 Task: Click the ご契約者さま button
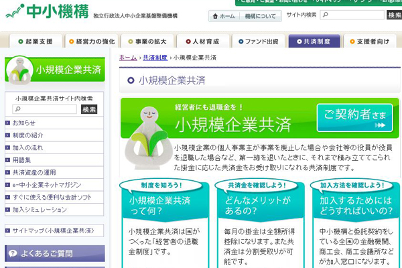pyautogui.click(x=354, y=118)
